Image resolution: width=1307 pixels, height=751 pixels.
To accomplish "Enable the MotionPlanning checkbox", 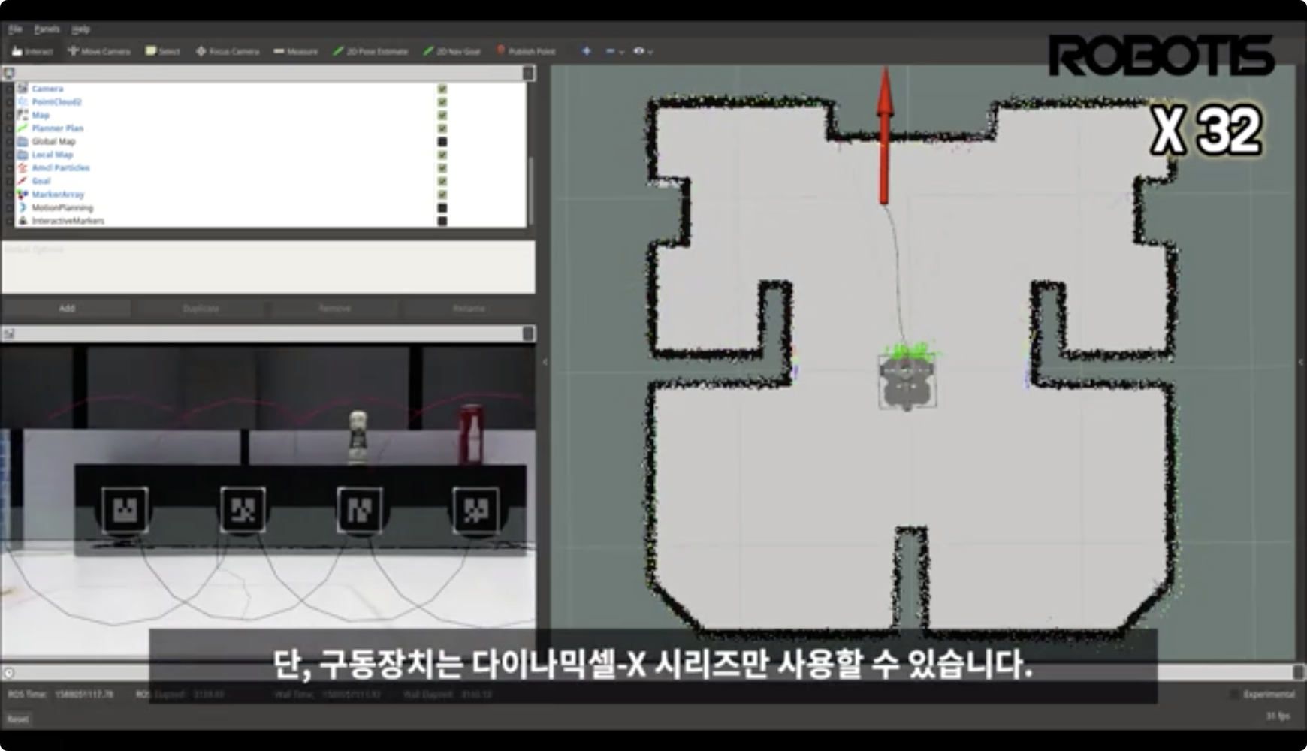I will (442, 207).
